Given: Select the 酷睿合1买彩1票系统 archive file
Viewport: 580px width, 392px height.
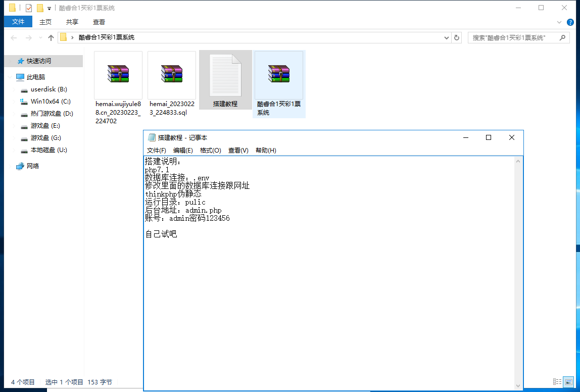Looking at the screenshot, I should point(278,75).
